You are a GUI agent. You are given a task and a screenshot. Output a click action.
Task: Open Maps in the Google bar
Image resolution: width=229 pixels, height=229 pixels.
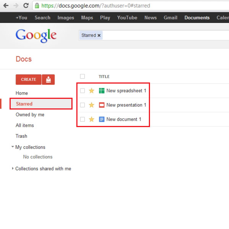point(87,18)
